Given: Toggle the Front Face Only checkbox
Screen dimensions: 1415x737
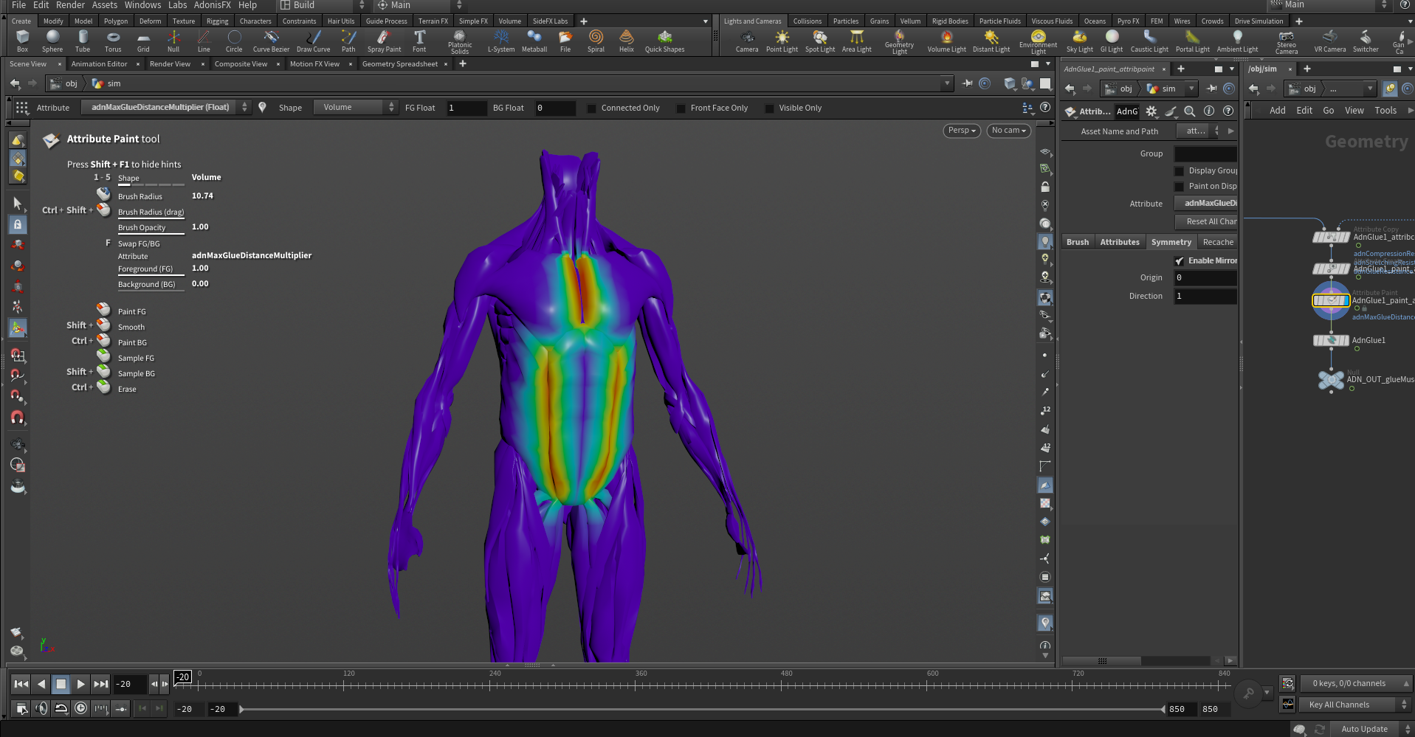Looking at the screenshot, I should [681, 108].
